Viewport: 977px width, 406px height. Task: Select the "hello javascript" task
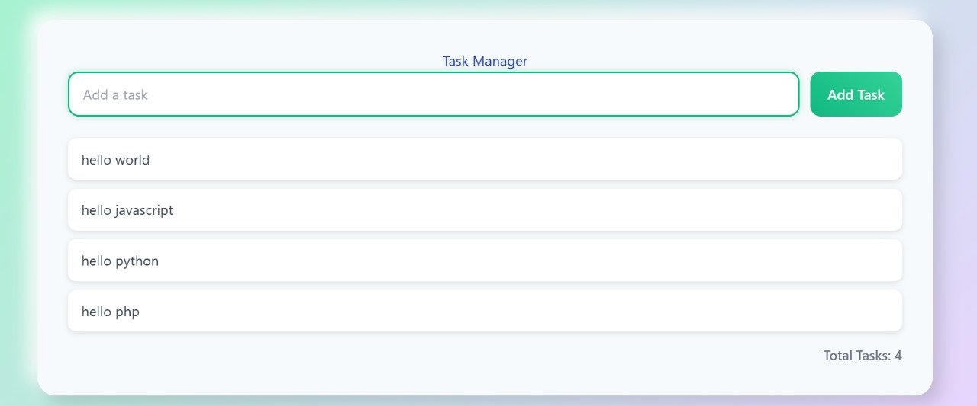click(485, 210)
